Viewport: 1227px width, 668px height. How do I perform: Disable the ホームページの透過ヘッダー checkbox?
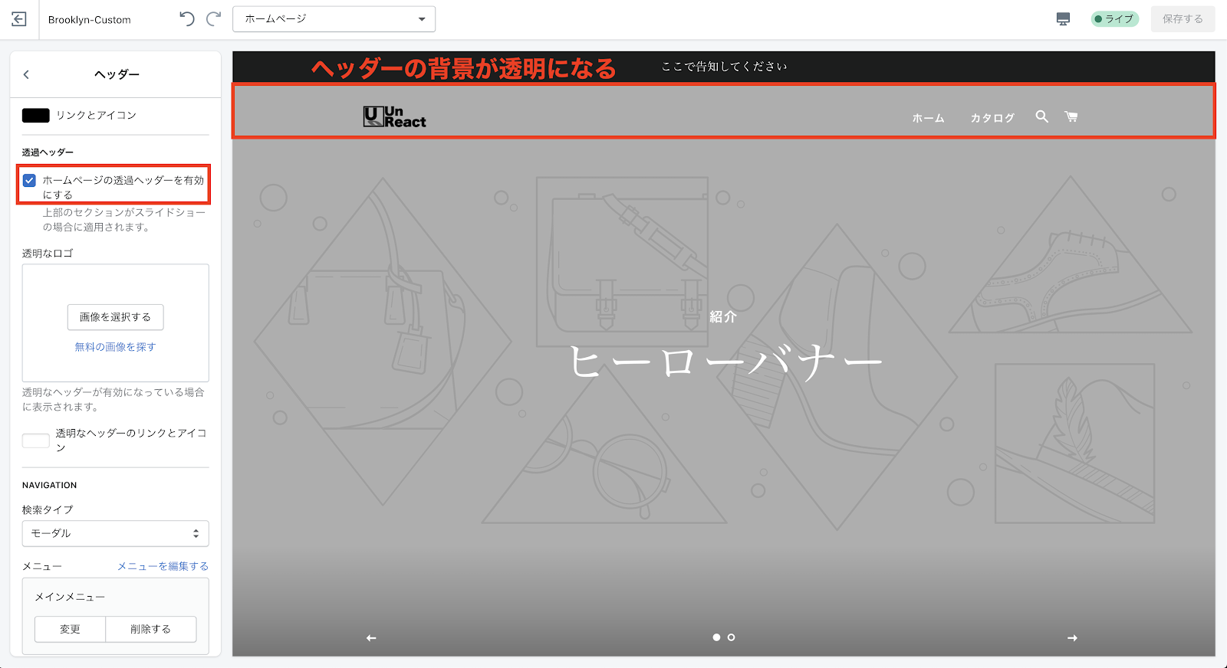(29, 181)
